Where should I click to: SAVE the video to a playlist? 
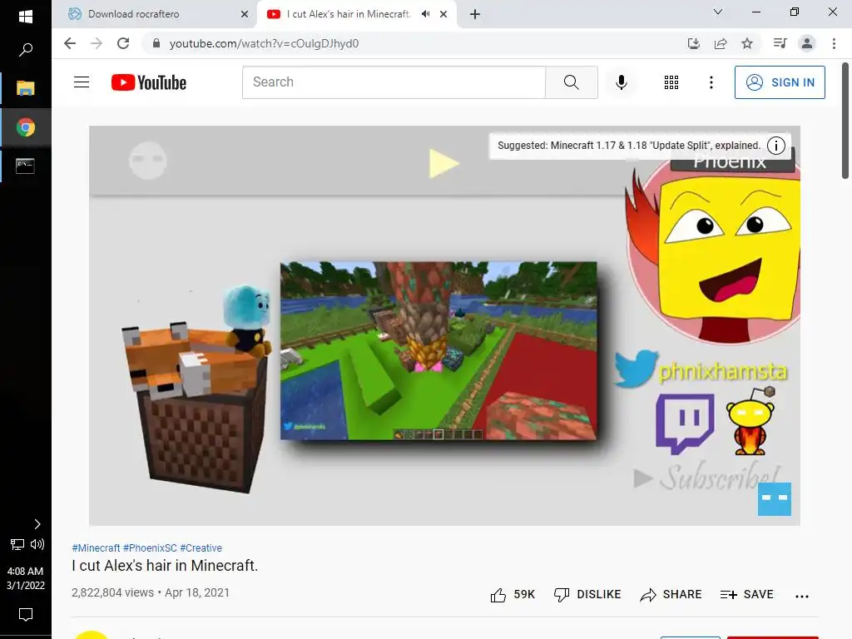pos(746,594)
